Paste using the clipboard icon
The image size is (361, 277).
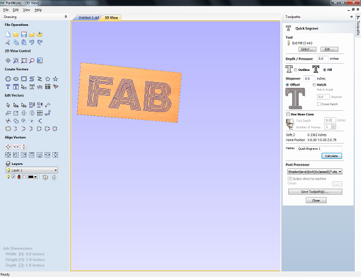pos(24,42)
